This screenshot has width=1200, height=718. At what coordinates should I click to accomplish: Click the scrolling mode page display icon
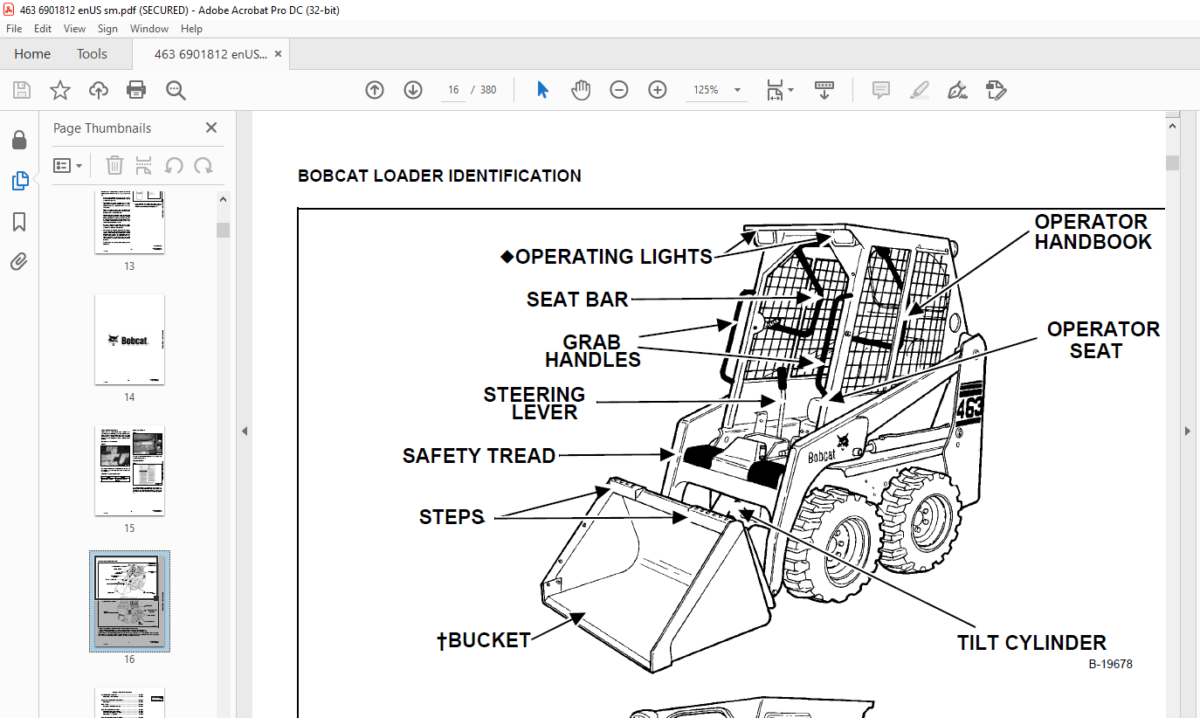[x=824, y=90]
